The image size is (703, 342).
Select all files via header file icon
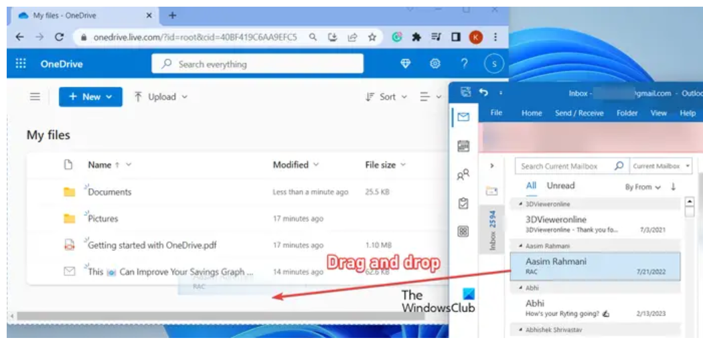(68, 165)
